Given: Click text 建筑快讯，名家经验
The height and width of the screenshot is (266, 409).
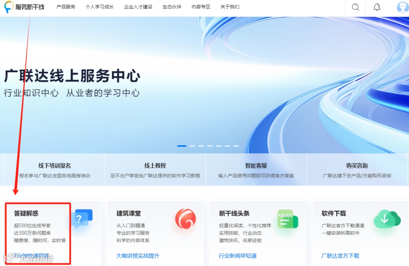Looking at the screenshot, I should click(240, 241).
